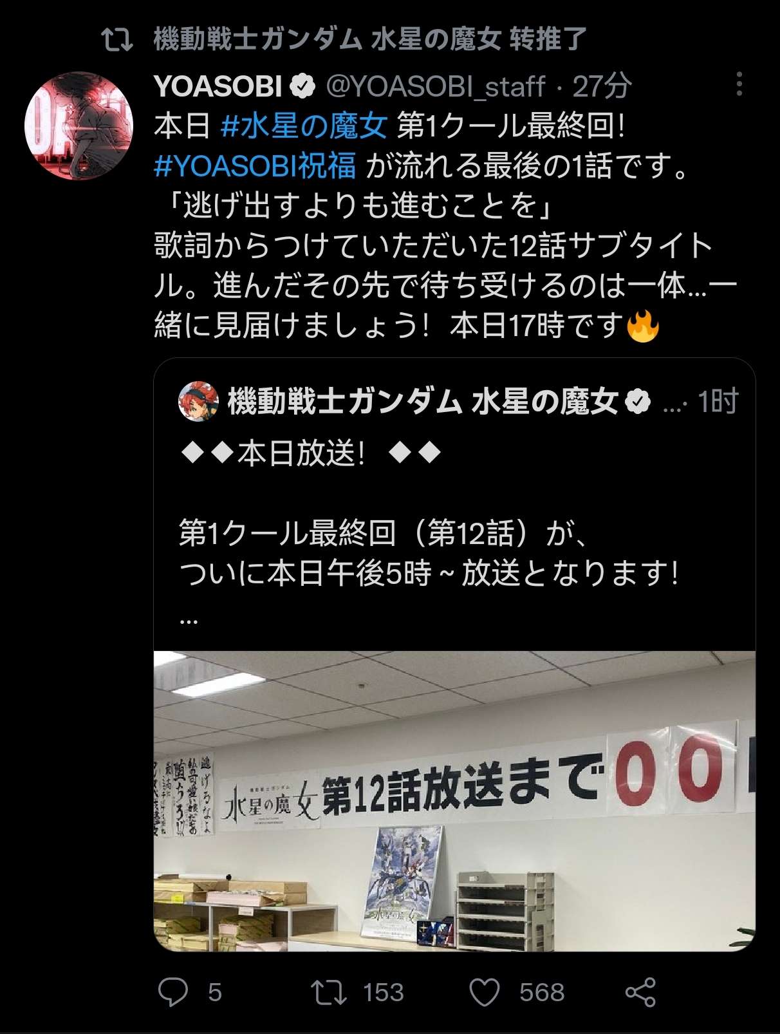Open #水星の魔女 hashtag

[x=304, y=126]
